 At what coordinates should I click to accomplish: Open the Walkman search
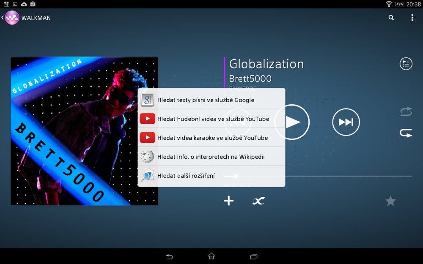[x=390, y=17]
